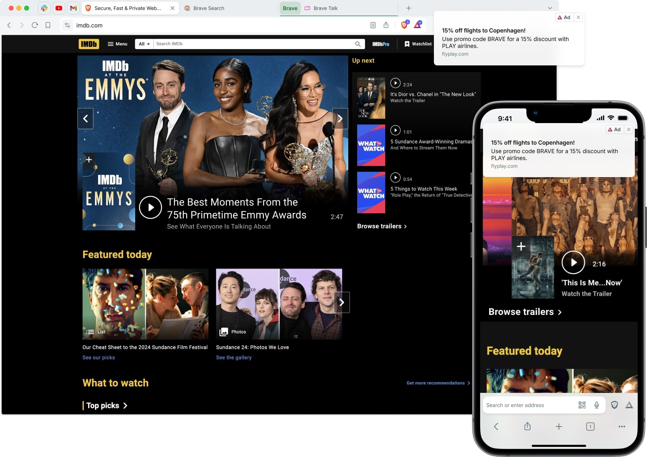The image size is (647, 457).
Task: Open Brave Rewards triangle icon
Action: 418,25
